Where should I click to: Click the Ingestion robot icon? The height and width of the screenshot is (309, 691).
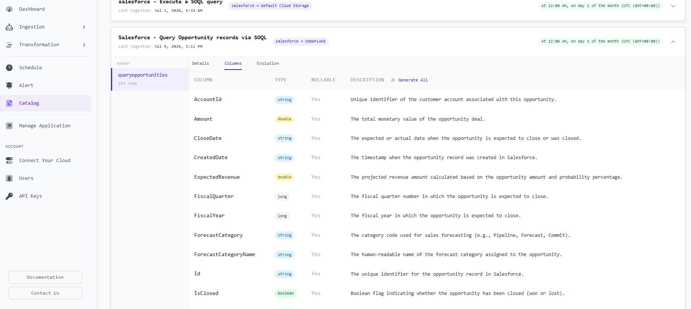tap(9, 27)
